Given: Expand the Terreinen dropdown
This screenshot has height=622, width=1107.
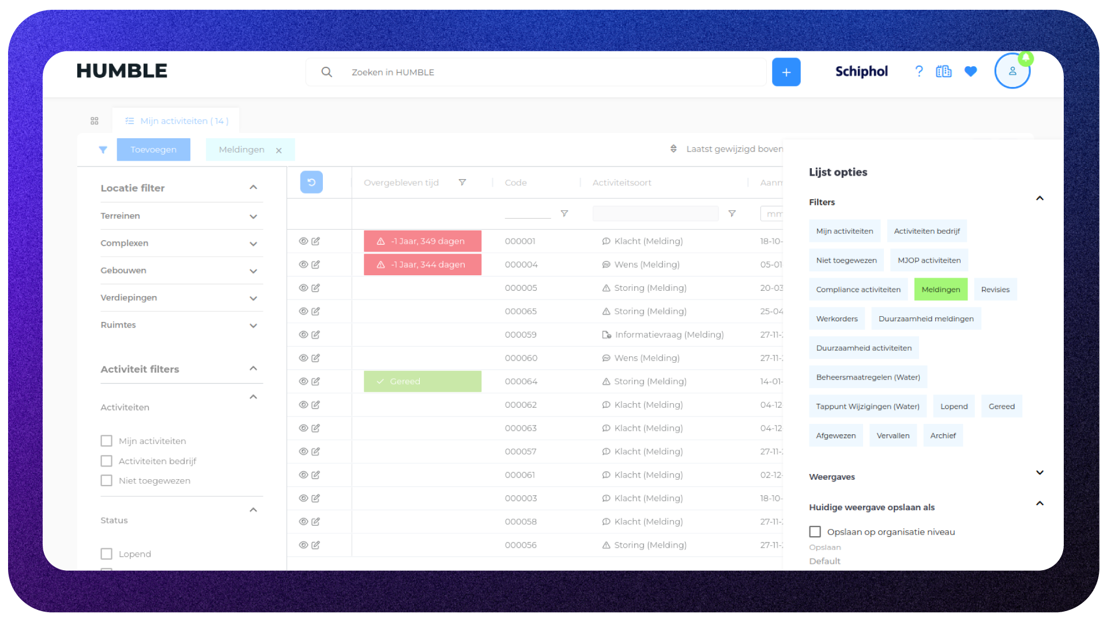Looking at the screenshot, I should tap(253, 217).
